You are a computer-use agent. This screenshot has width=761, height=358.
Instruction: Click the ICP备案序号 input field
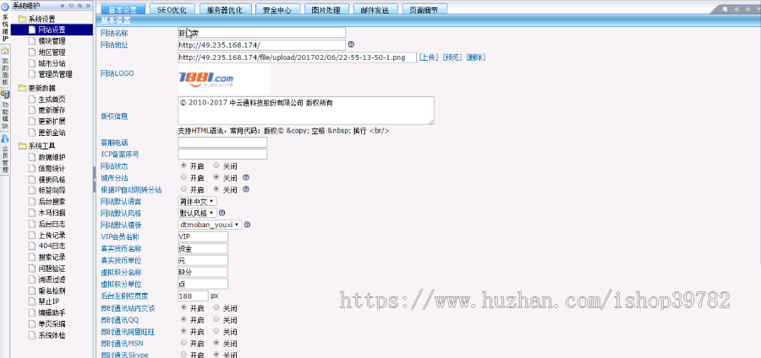[x=222, y=154]
